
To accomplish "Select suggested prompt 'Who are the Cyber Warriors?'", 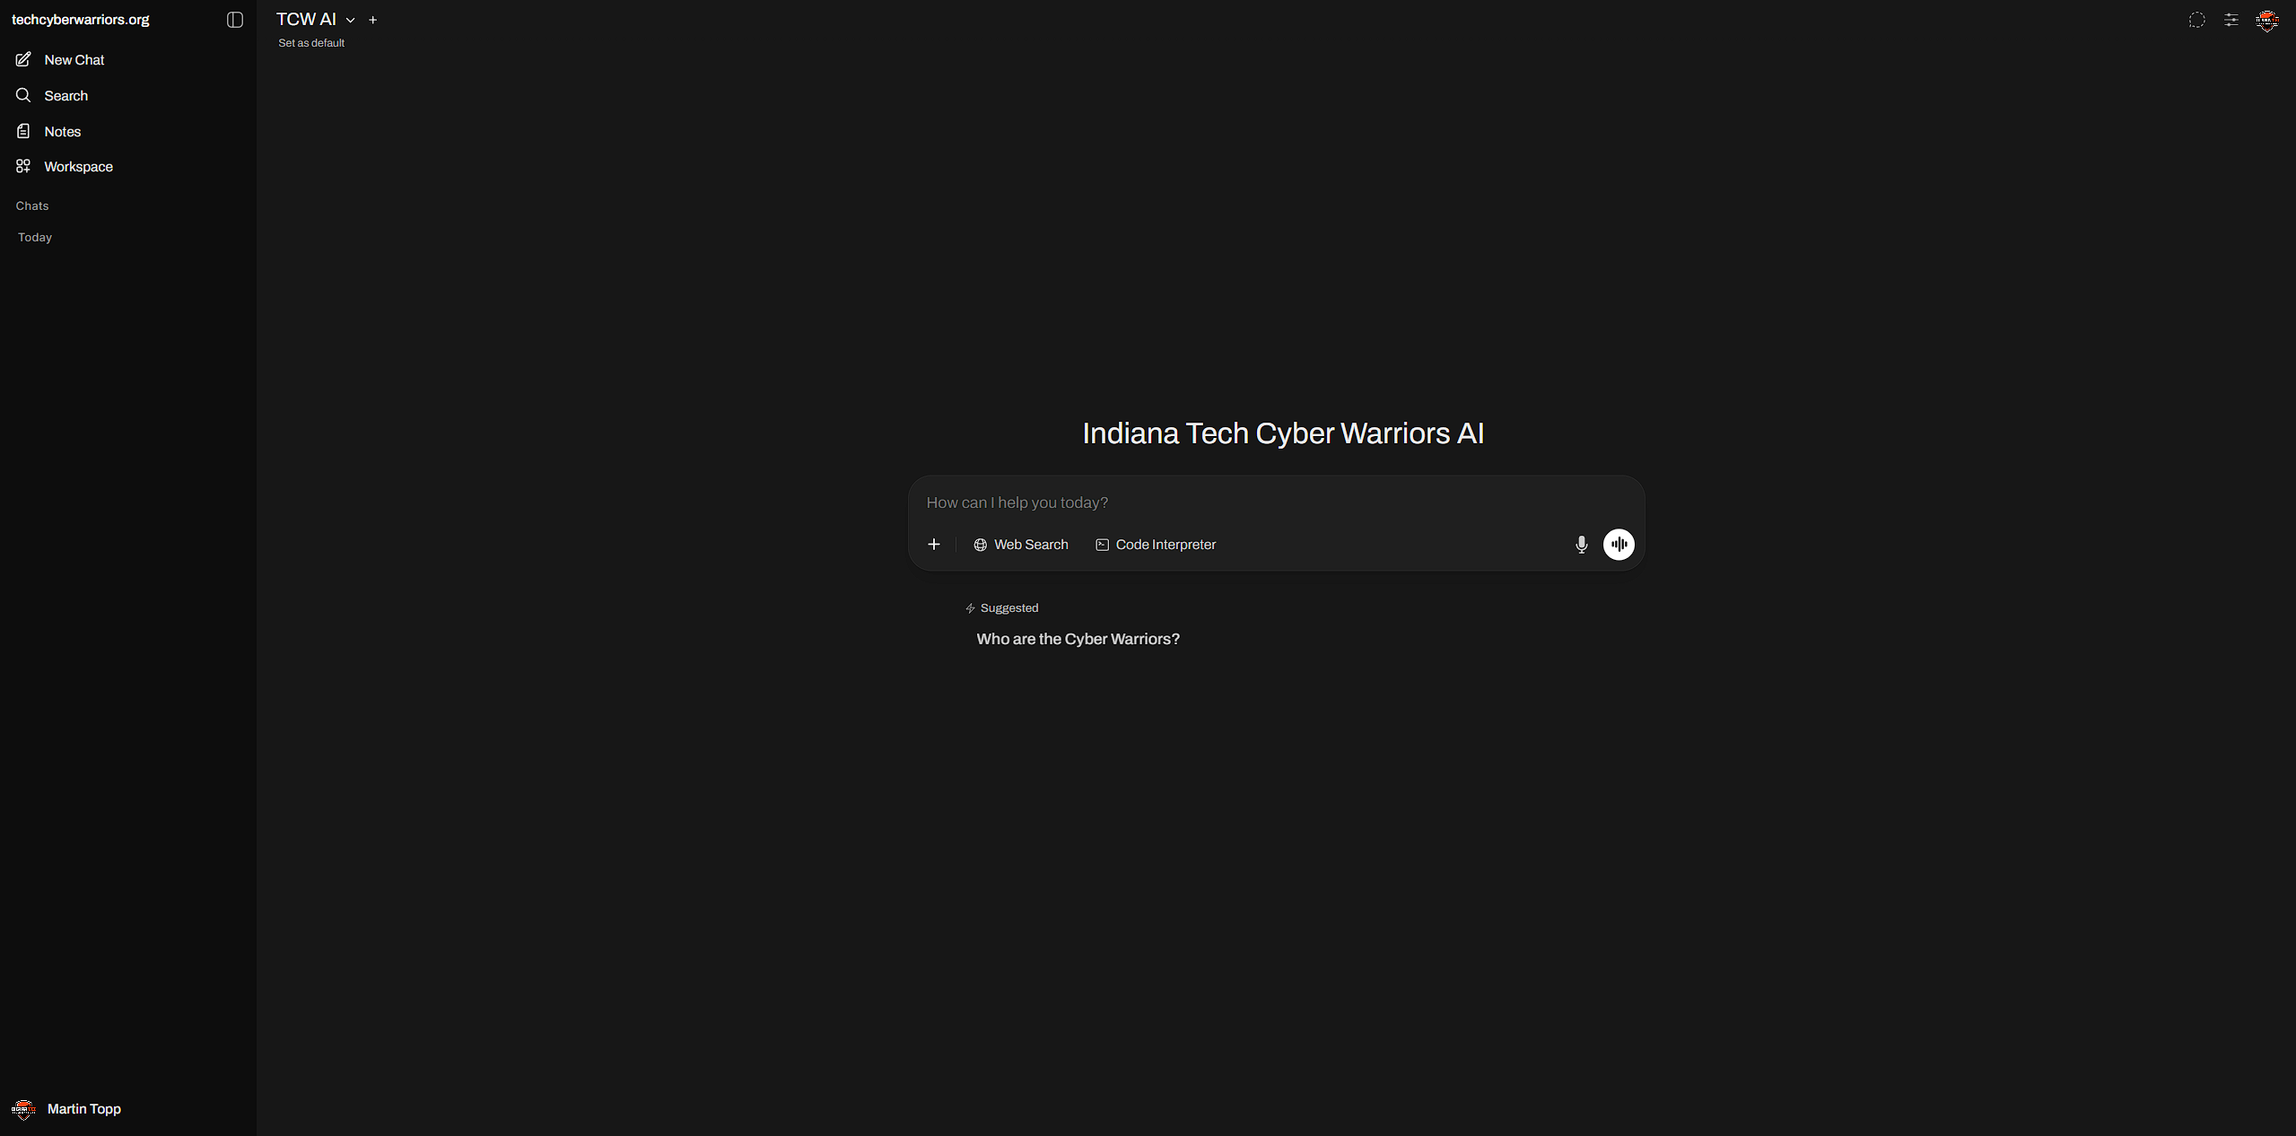I will [x=1078, y=639].
